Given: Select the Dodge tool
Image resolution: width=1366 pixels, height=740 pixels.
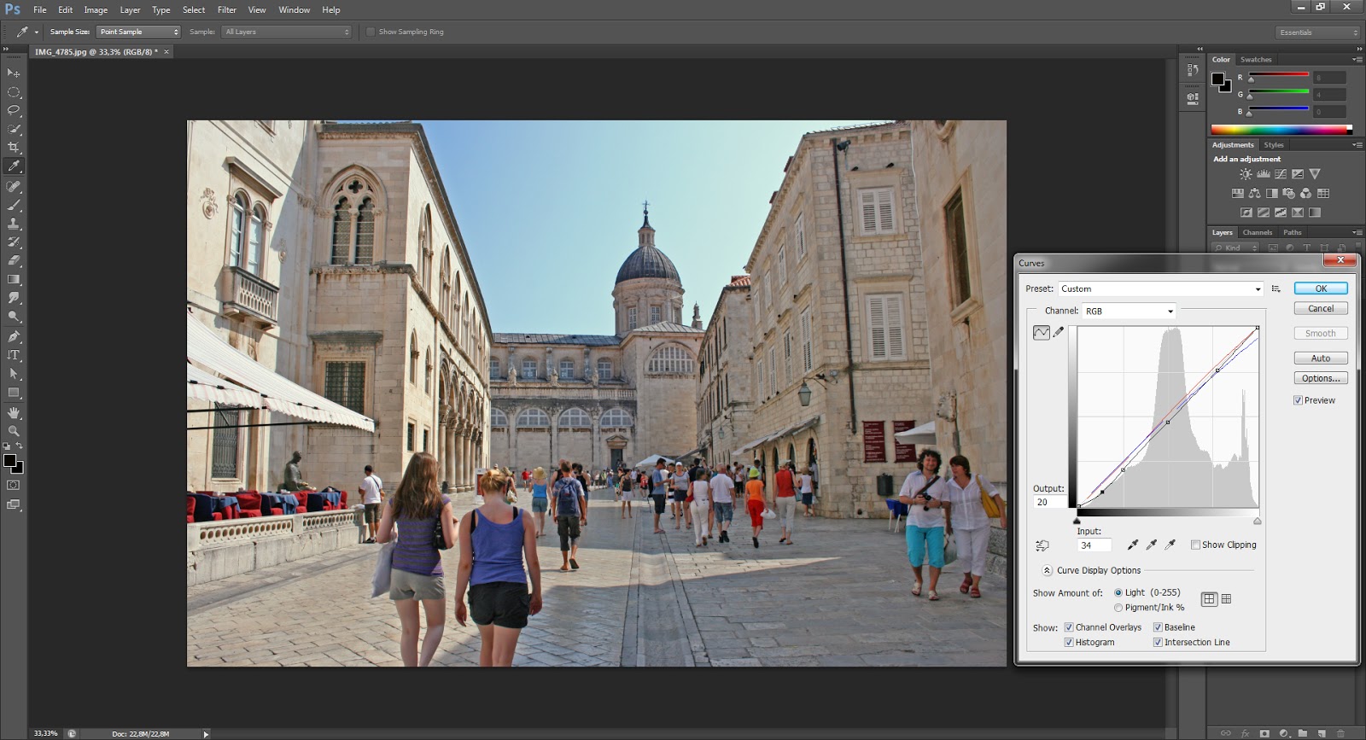Looking at the screenshot, I should coord(14,317).
